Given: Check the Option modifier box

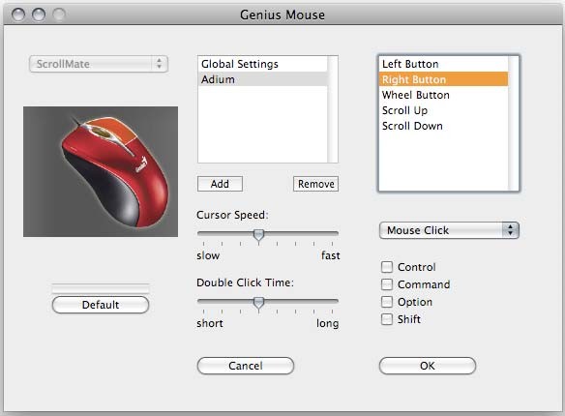Looking at the screenshot, I should pos(387,302).
